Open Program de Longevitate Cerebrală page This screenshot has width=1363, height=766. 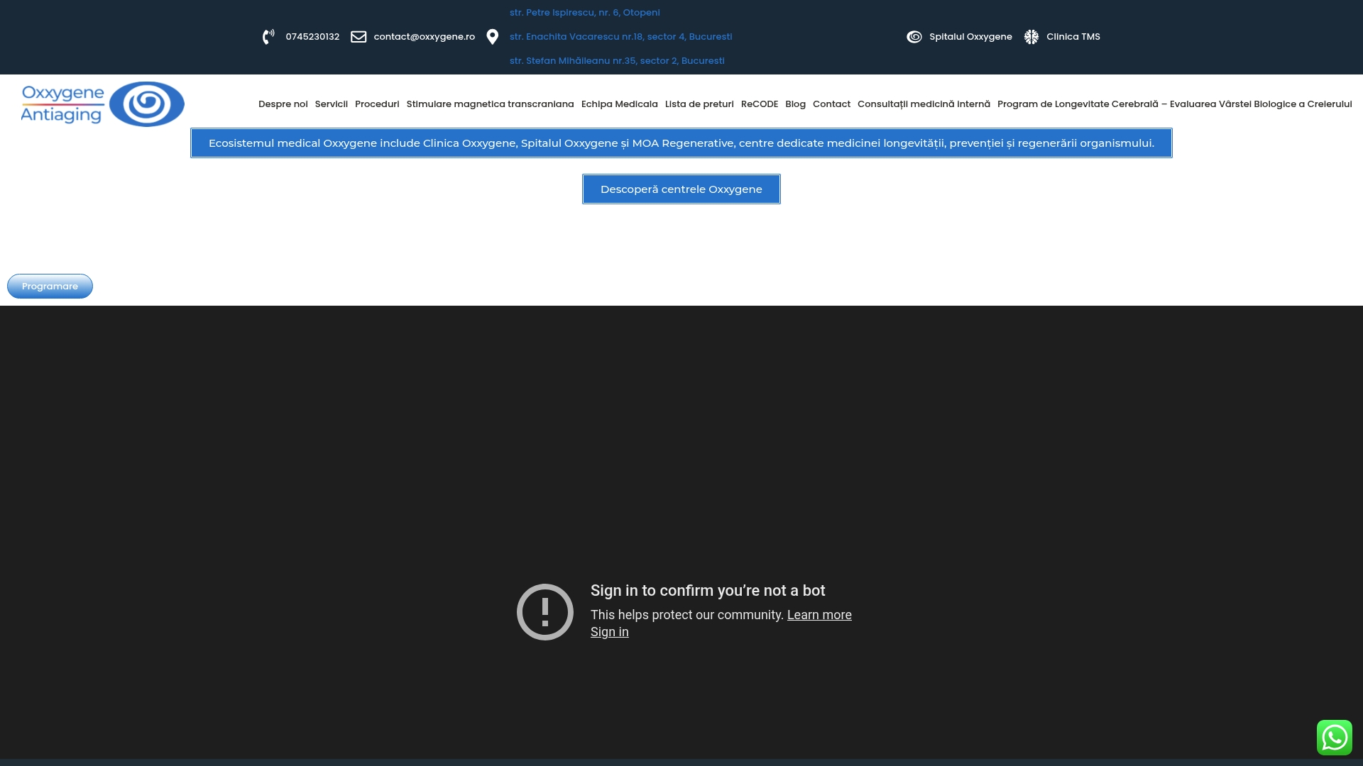(1175, 104)
